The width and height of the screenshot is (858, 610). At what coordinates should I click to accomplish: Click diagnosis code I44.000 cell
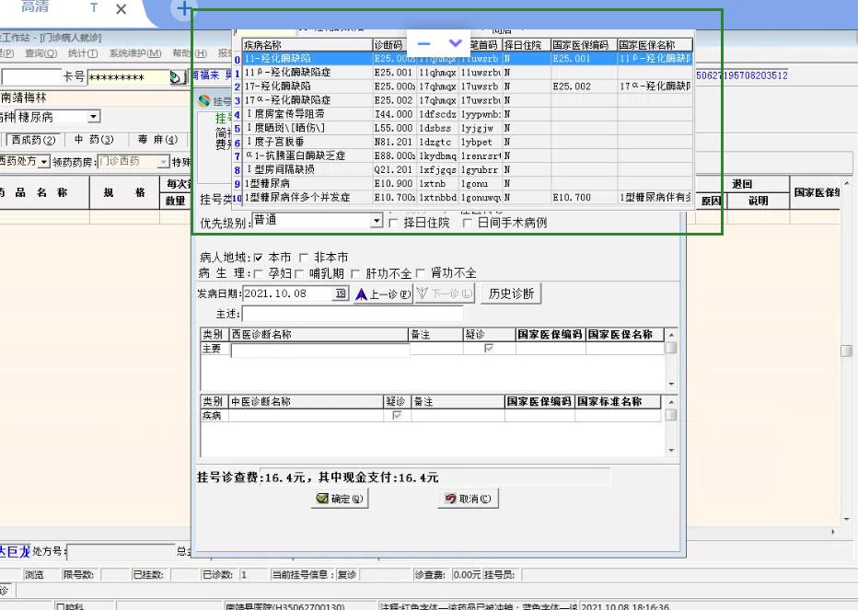click(x=393, y=114)
